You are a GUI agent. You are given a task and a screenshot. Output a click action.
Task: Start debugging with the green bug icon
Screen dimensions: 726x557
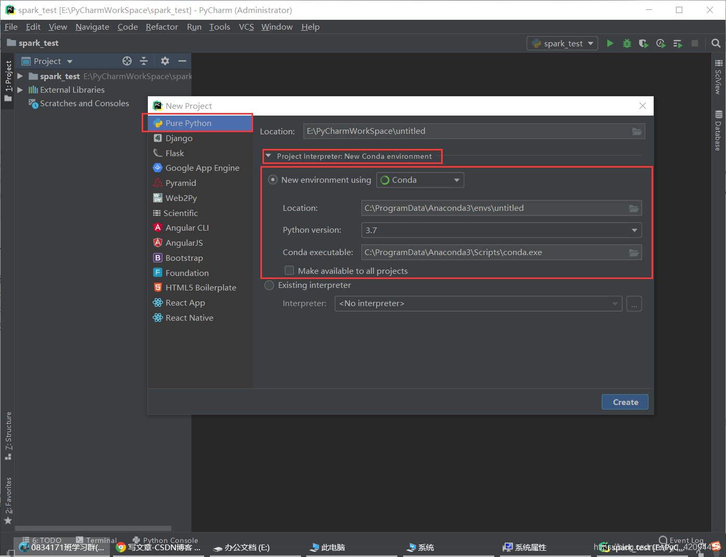(x=627, y=43)
